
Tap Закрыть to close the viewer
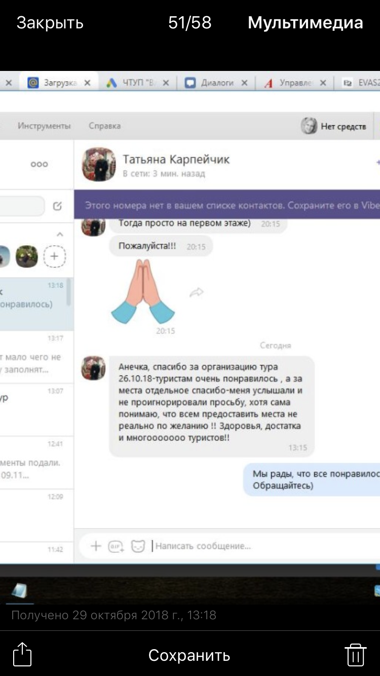click(50, 23)
